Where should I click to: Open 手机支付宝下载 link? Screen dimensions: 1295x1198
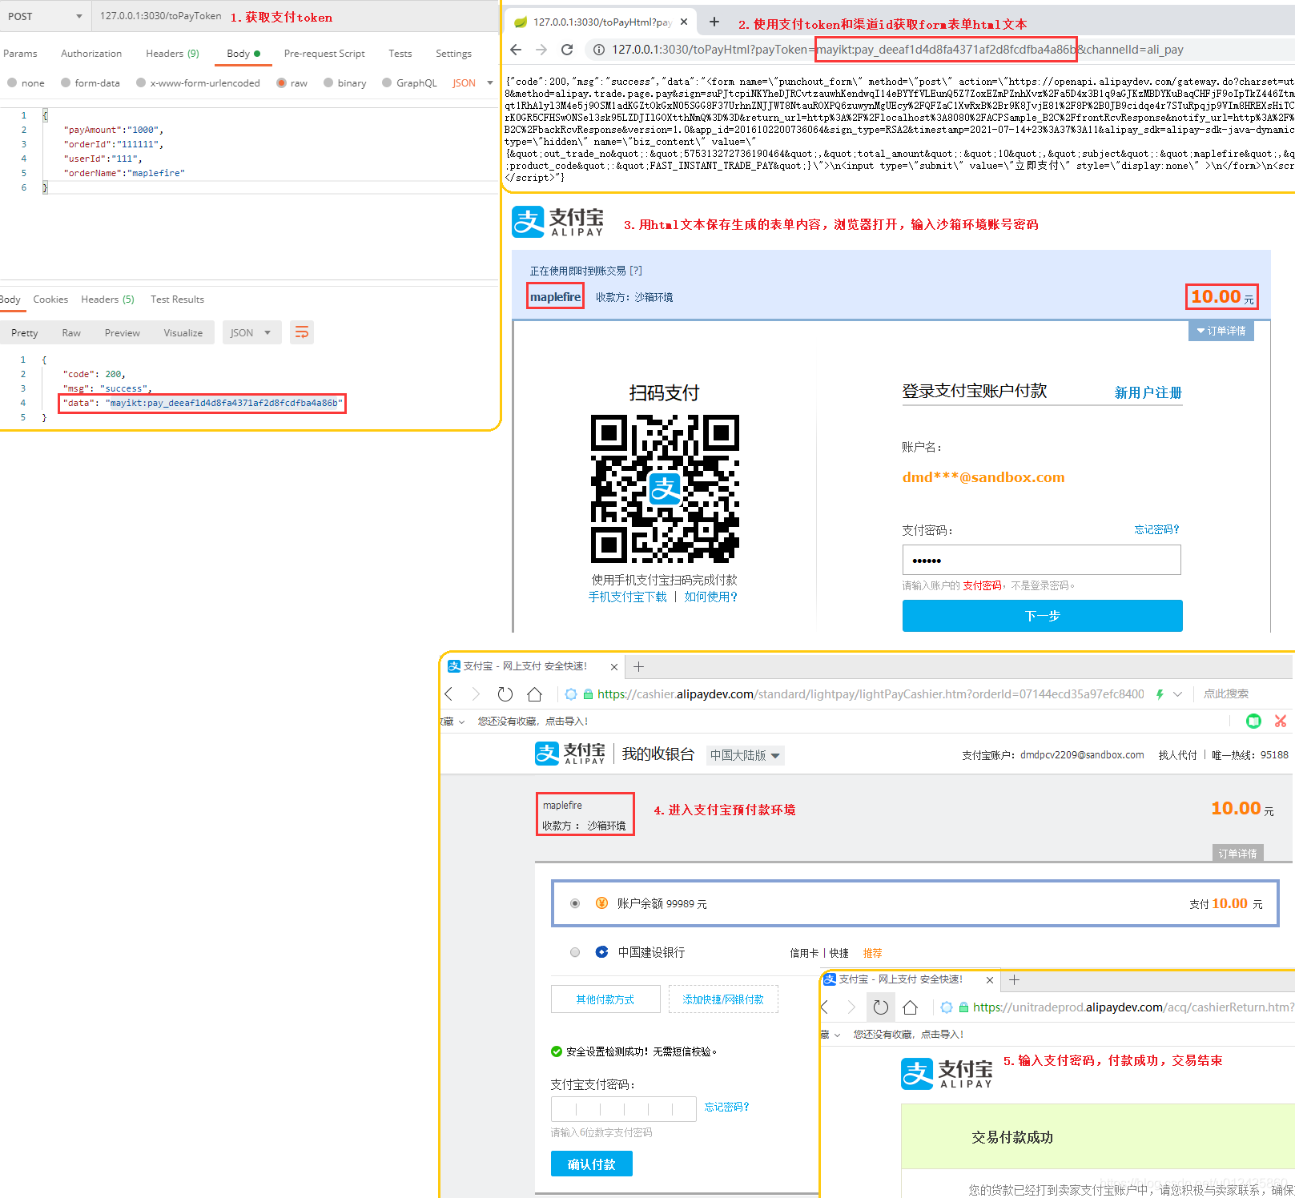pos(628,597)
